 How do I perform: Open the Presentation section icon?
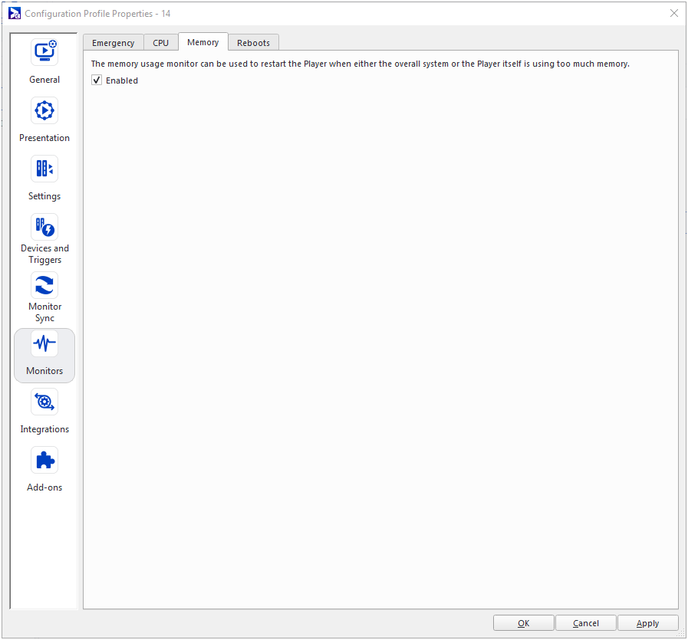pos(44,110)
